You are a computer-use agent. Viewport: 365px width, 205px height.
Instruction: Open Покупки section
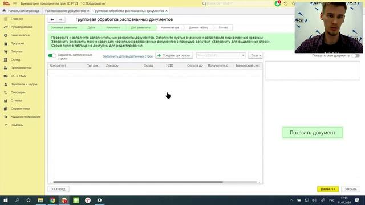17,51
